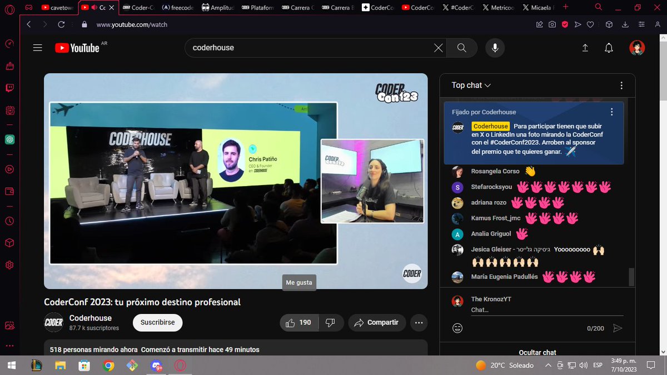Start voice search with microphone icon
This screenshot has height=375, width=667.
[x=495, y=48]
